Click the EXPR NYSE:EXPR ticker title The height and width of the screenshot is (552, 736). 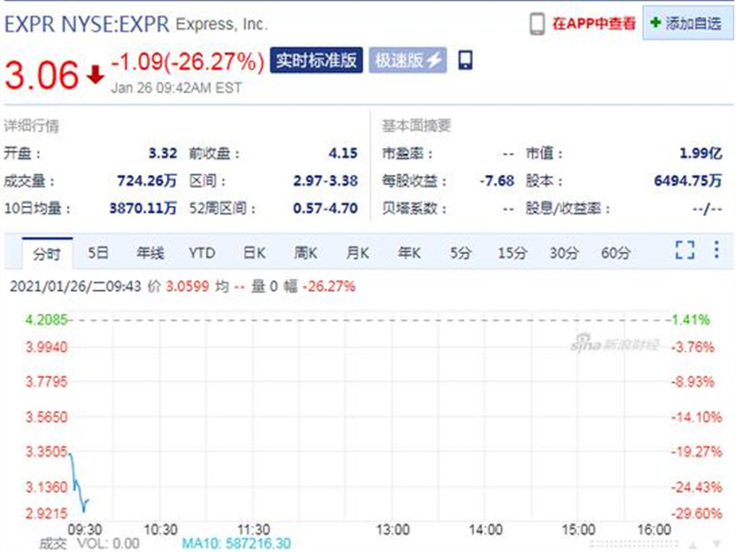[86, 24]
